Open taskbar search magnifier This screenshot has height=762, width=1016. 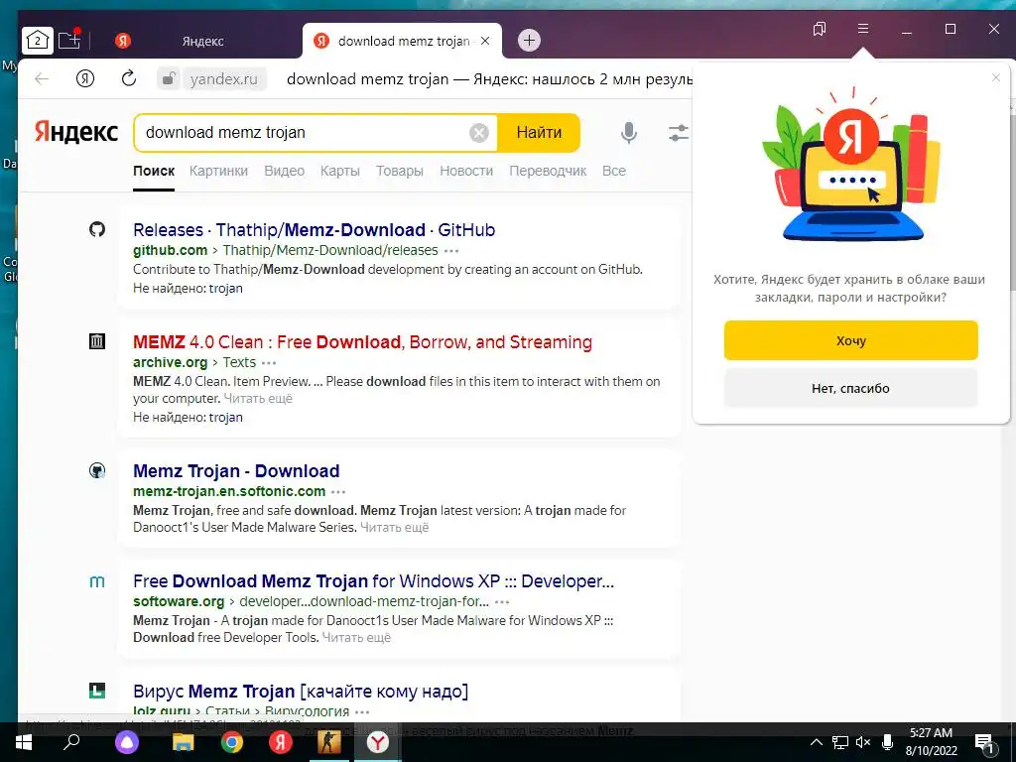71,742
